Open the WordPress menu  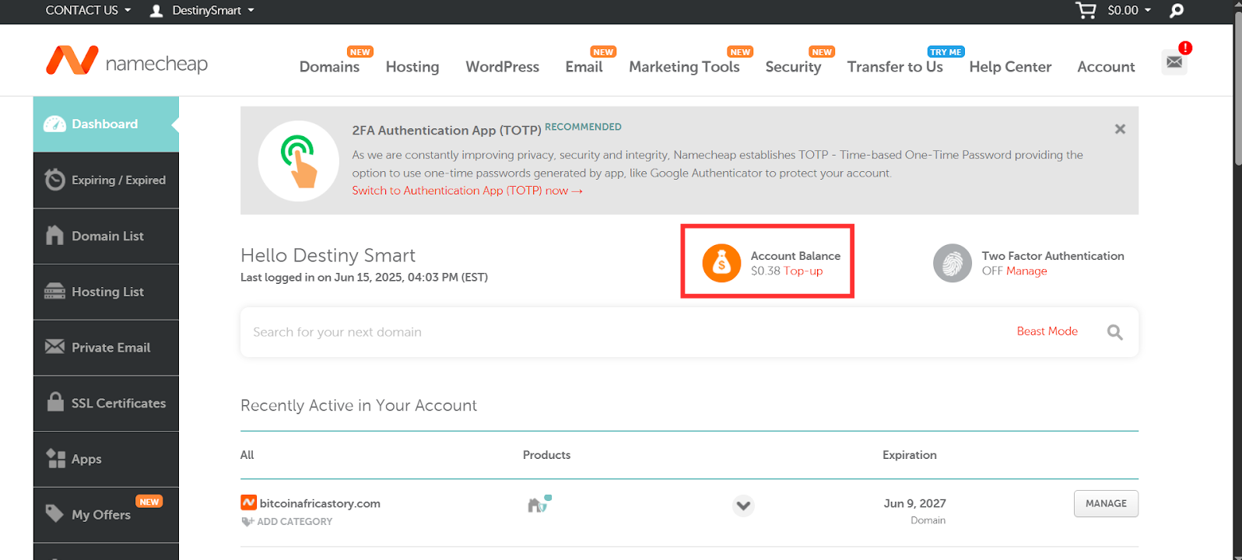click(x=502, y=67)
